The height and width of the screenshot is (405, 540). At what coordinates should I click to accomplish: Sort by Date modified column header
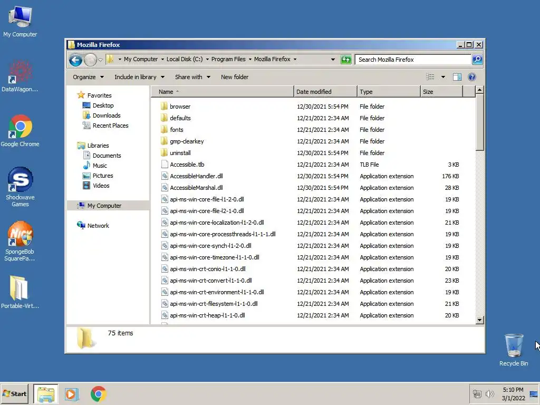click(x=325, y=92)
